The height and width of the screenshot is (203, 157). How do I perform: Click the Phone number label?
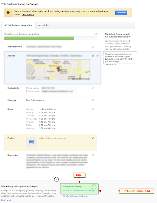(32, 88)
